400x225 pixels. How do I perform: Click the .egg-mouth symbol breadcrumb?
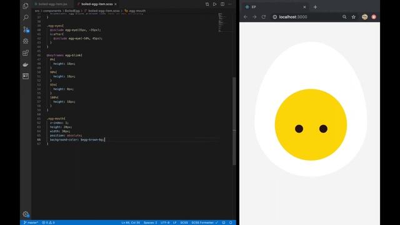[x=135, y=11]
